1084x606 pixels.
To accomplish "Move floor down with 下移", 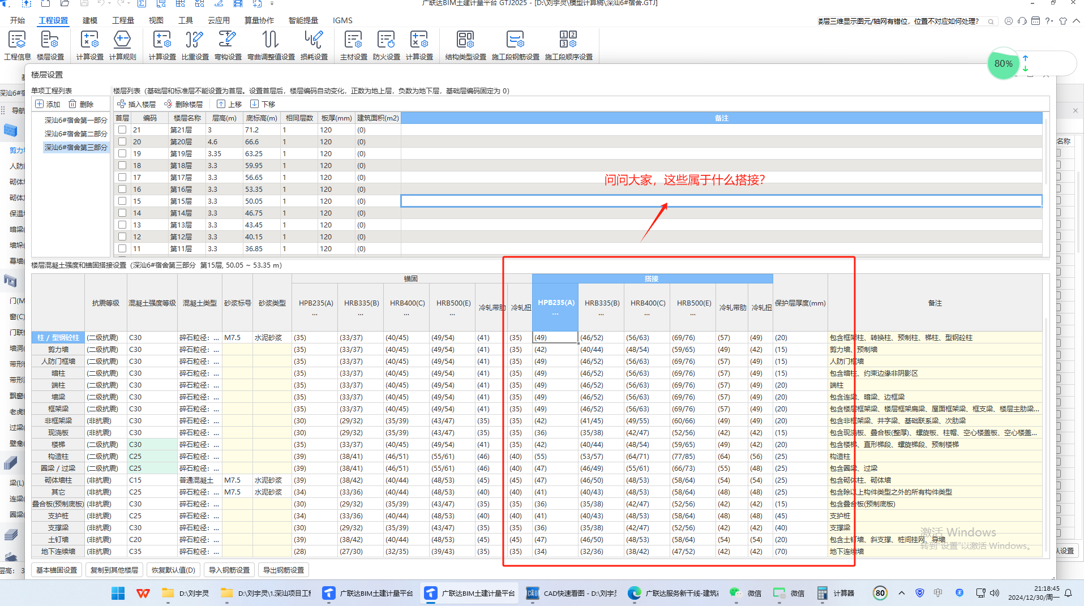I will coord(263,104).
